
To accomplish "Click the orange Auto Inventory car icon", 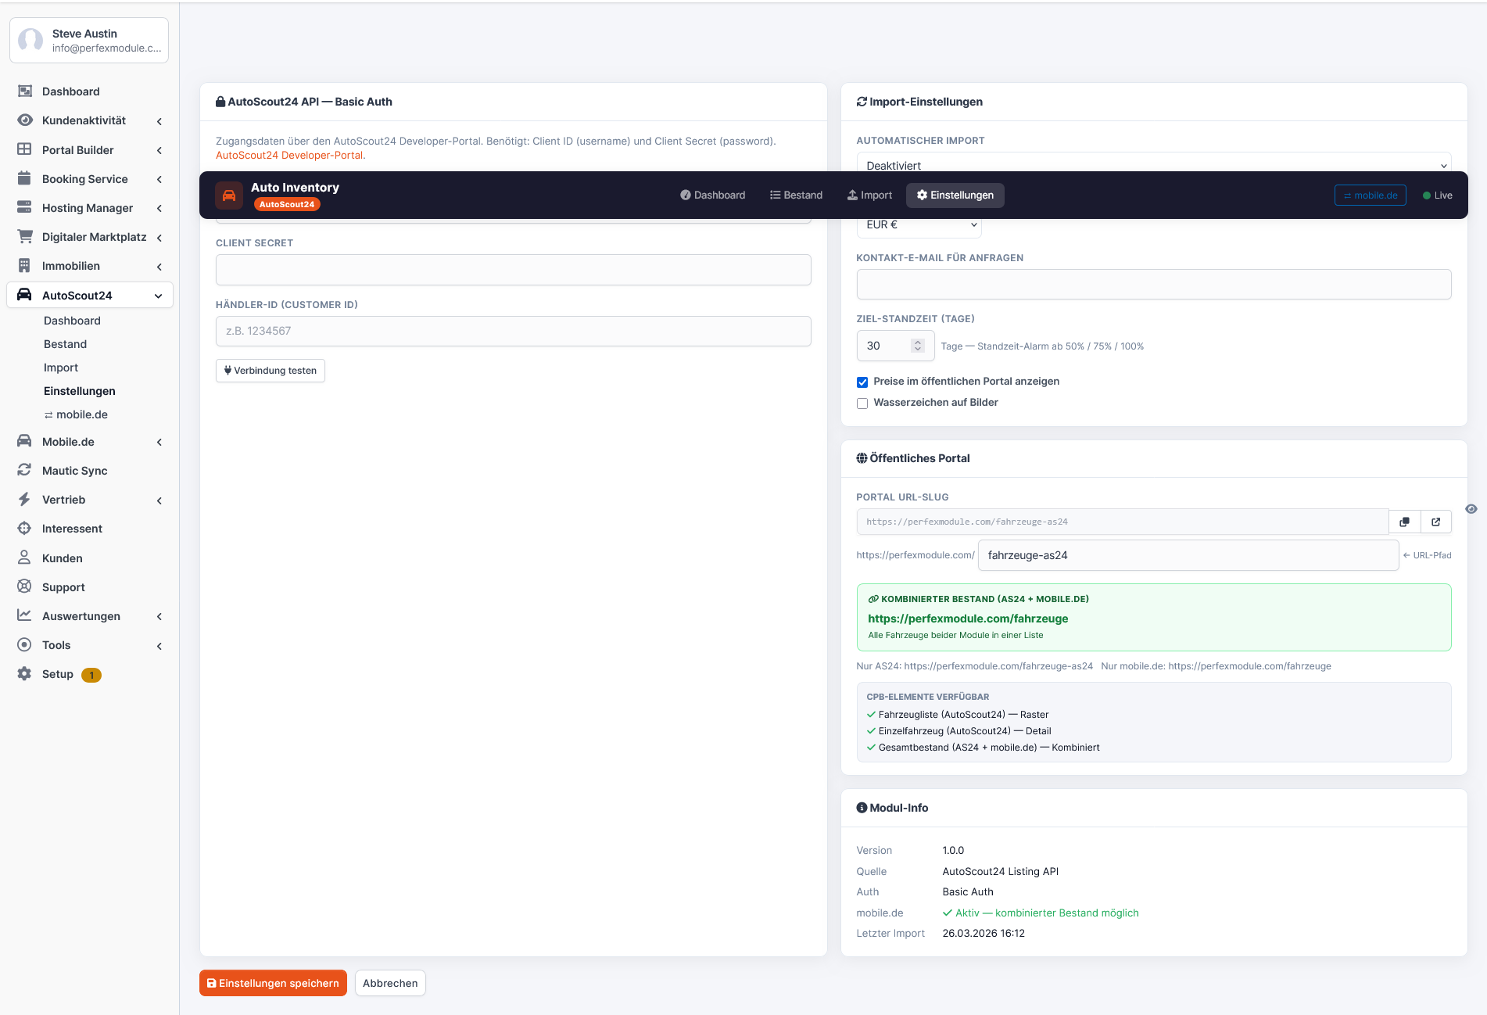I will tap(229, 195).
